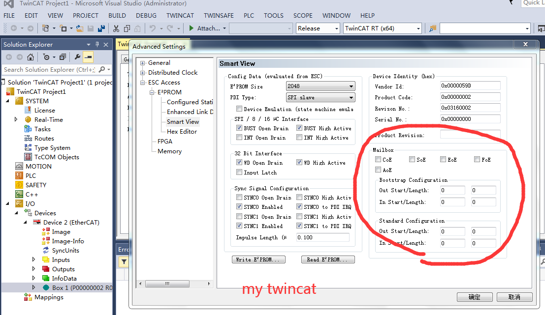
Task: Open the BUILD menu
Action: click(117, 16)
